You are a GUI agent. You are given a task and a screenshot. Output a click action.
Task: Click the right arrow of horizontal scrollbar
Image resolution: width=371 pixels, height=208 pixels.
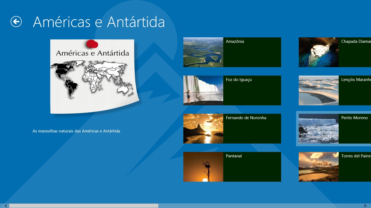365,206
